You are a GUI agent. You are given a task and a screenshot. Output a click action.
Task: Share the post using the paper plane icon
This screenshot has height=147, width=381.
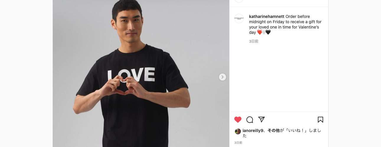pos(261,119)
